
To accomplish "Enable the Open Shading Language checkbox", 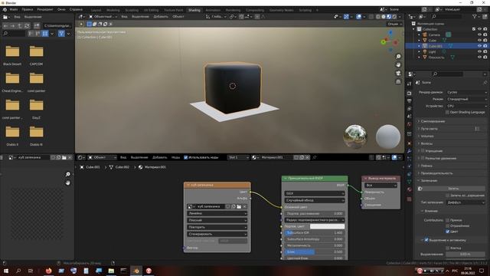I will point(447,112).
